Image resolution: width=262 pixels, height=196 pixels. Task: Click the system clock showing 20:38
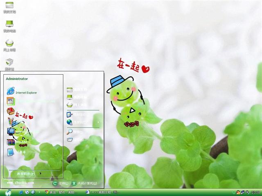coord(256,192)
